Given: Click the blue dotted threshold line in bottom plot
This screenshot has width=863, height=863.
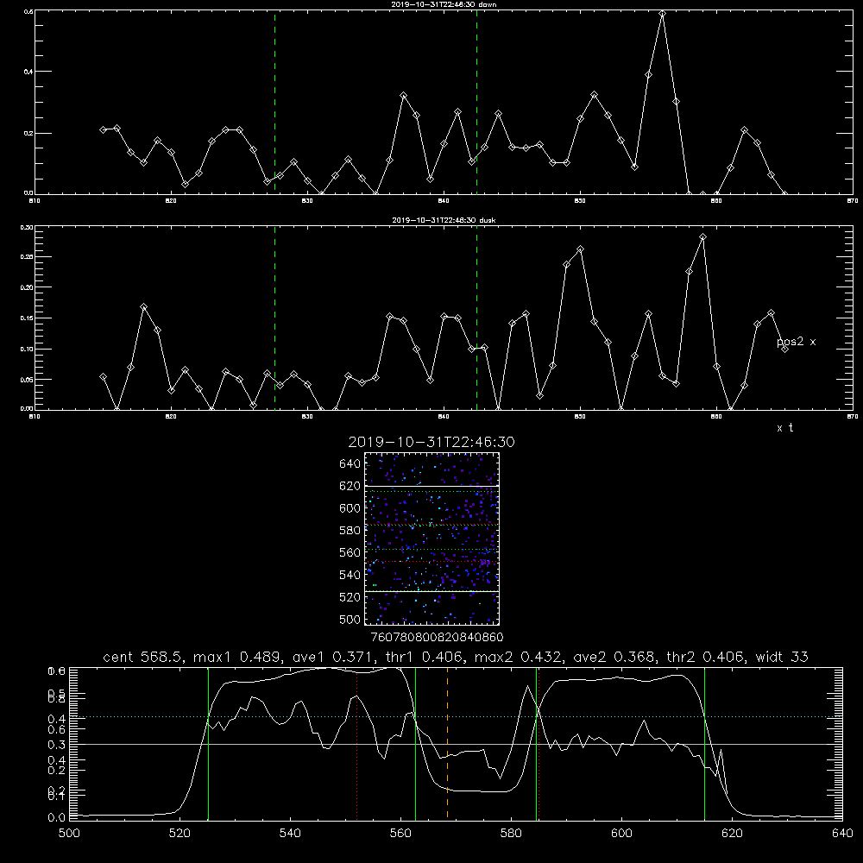Looking at the screenshot, I should coord(456,716).
